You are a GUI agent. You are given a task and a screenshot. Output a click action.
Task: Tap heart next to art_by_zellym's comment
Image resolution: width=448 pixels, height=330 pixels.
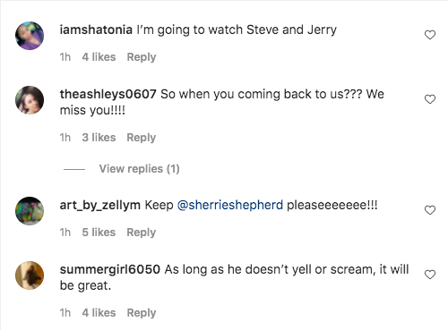click(430, 210)
